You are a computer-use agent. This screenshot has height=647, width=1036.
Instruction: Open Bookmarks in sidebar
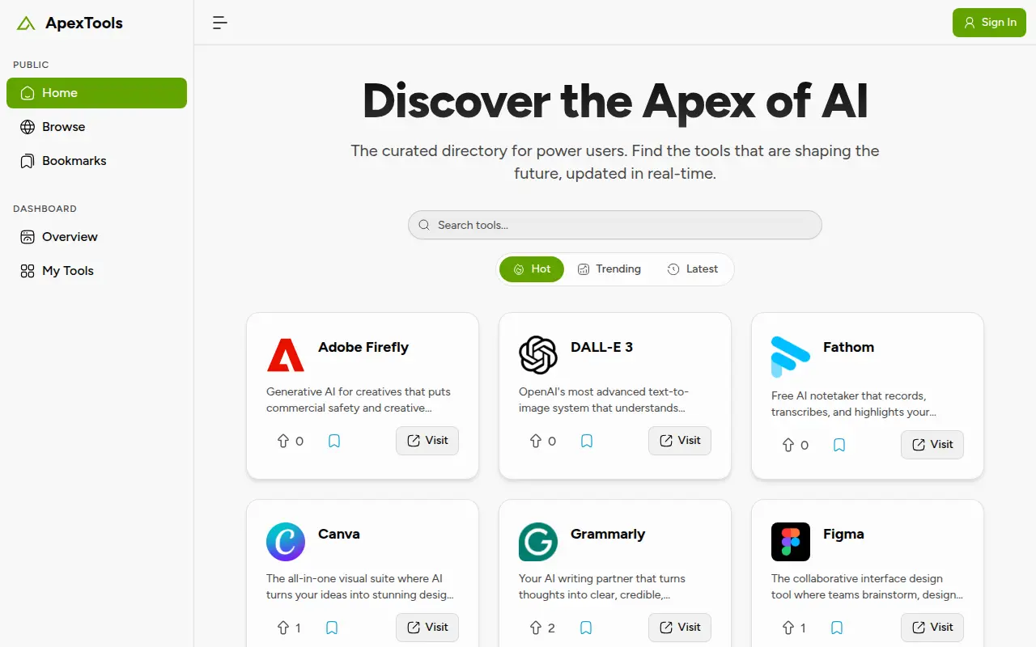96,161
